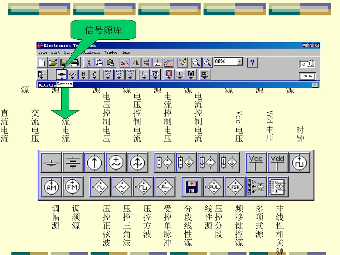Open the Analysis menu
The image size is (340, 255).
point(92,53)
